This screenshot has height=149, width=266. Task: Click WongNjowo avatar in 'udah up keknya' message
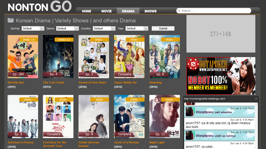[190, 135]
